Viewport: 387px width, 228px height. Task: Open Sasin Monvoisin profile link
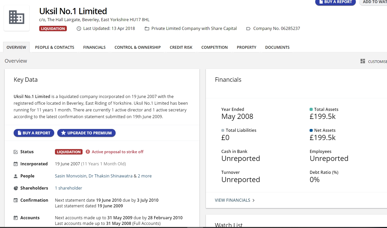[71, 176]
